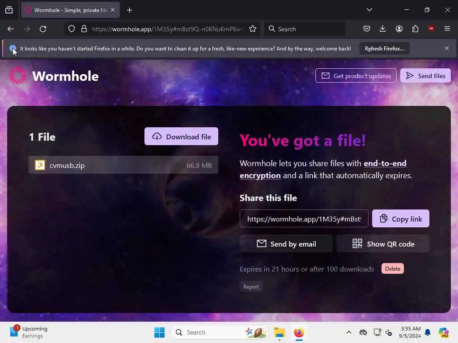Click Get product updates button

(x=356, y=76)
